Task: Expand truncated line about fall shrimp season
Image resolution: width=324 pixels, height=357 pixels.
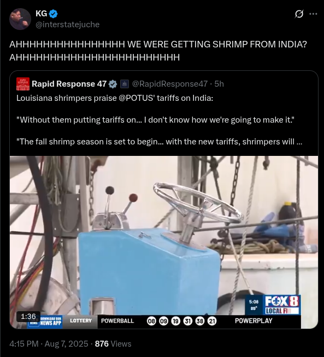Action: click(159, 142)
